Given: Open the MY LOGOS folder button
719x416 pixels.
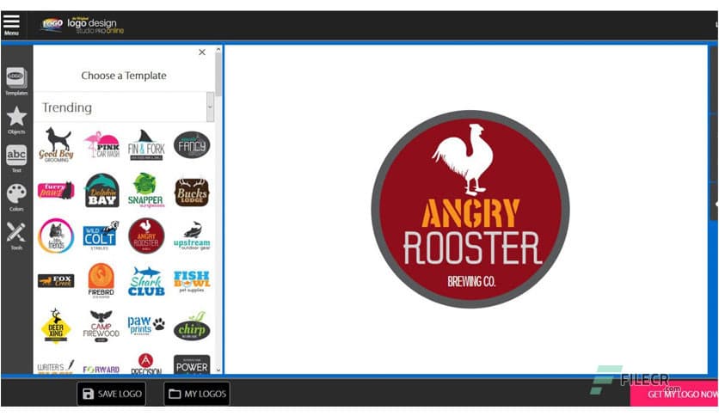Looking at the screenshot, I should (x=197, y=394).
